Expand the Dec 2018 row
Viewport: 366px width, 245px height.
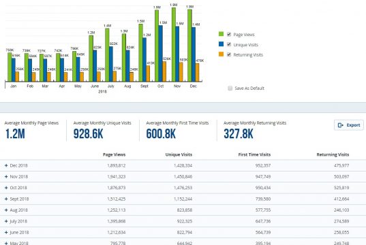(x=6, y=165)
